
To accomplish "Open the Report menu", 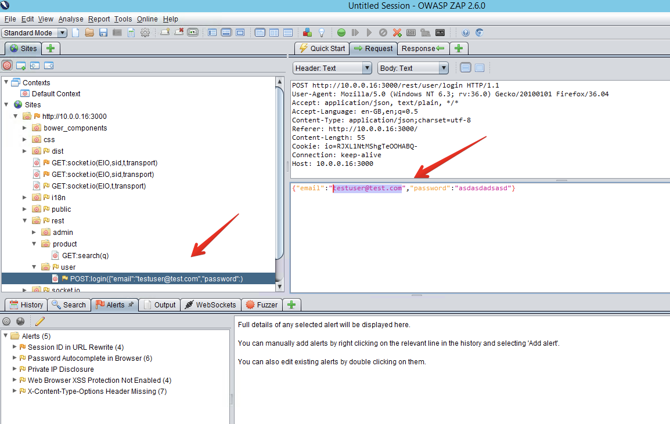I will coord(99,19).
